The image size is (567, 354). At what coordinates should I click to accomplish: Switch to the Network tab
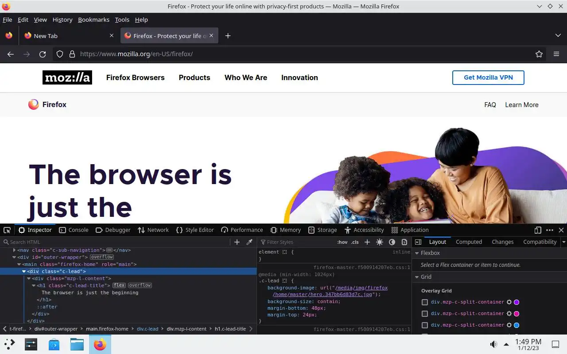pos(153,230)
